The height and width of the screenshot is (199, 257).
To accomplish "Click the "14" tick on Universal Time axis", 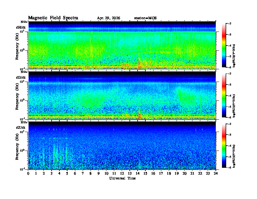I will pyautogui.click(x=138, y=174).
